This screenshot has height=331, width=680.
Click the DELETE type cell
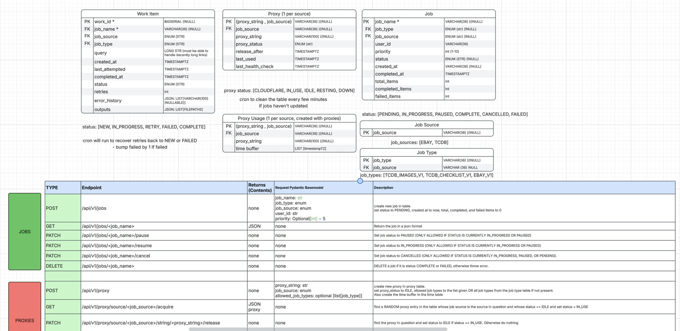pos(63,266)
